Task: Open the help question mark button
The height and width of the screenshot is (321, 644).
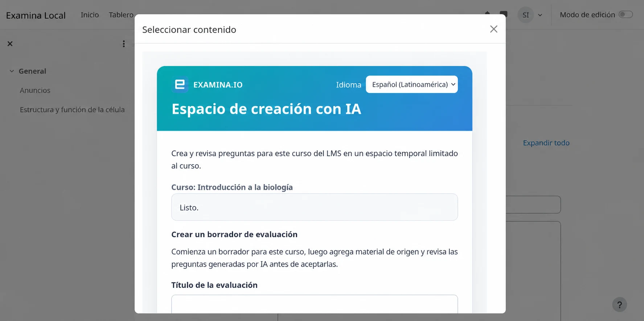Action: [619, 305]
